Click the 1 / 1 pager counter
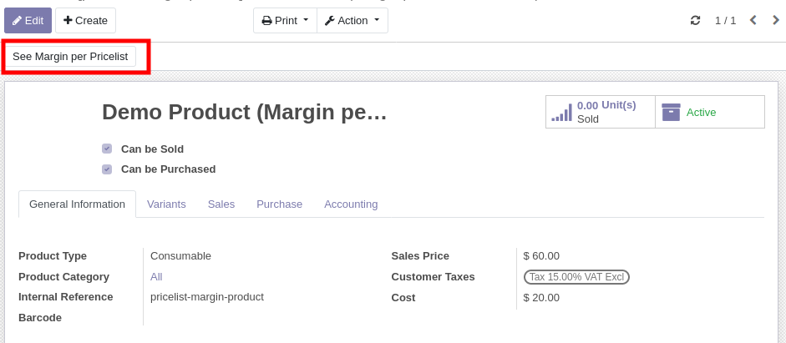Image resolution: width=786 pixels, height=343 pixels. [725, 20]
